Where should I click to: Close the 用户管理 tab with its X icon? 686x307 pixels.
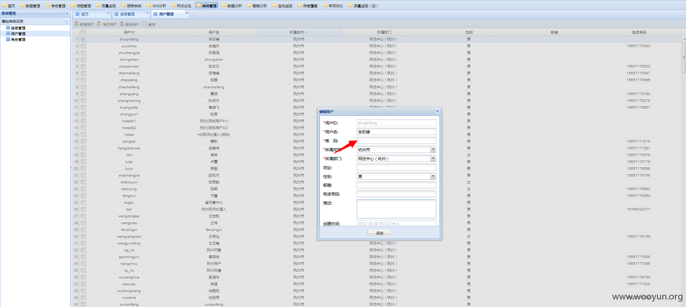click(x=186, y=13)
